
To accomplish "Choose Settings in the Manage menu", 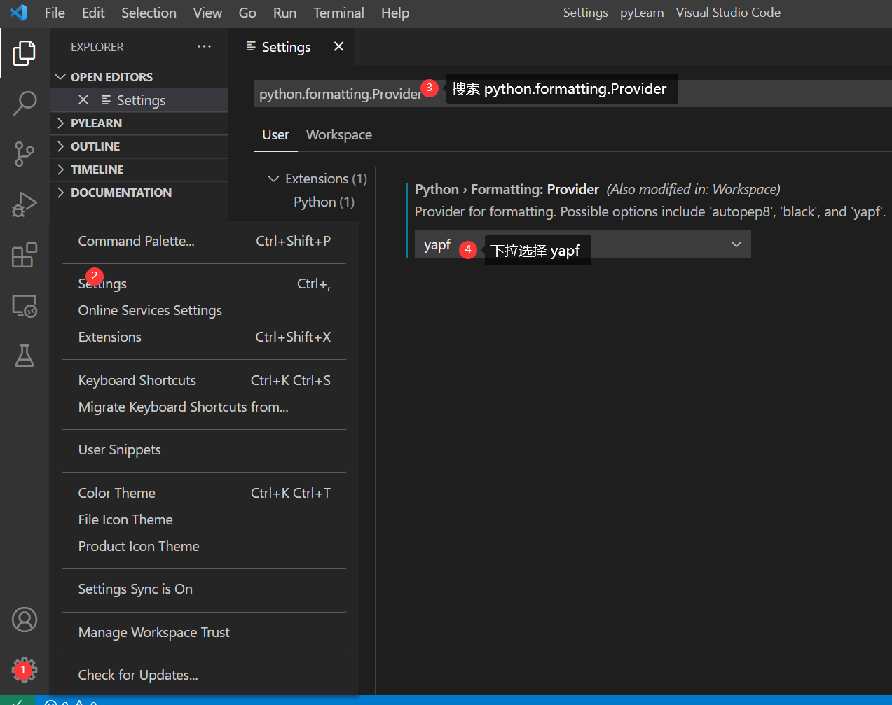I will coord(204,284).
